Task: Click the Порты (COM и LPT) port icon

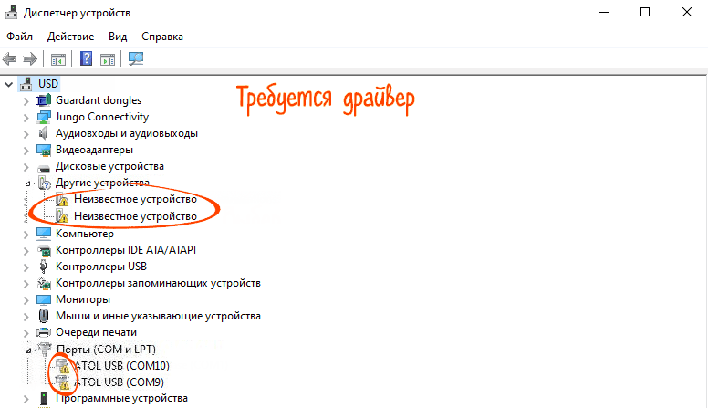Action: 45,349
